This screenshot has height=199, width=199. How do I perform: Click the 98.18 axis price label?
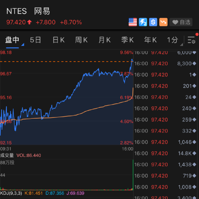(6, 52)
